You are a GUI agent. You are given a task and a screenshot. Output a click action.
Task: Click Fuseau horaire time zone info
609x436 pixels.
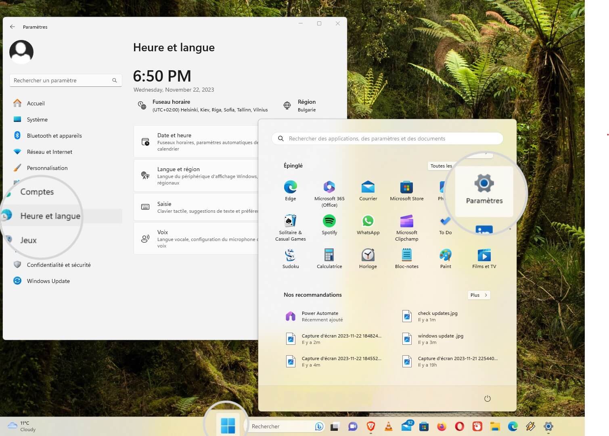[203, 105]
